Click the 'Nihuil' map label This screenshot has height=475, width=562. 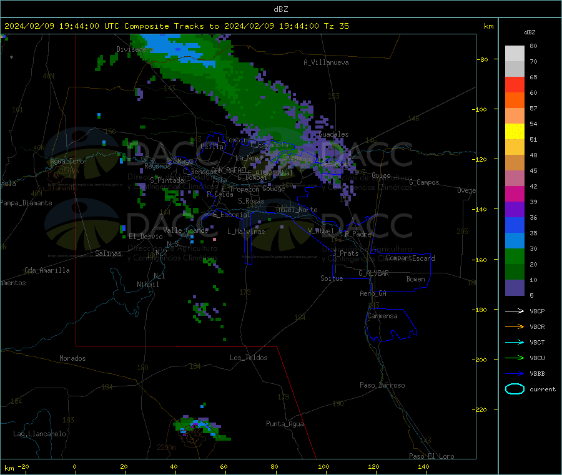(x=147, y=285)
